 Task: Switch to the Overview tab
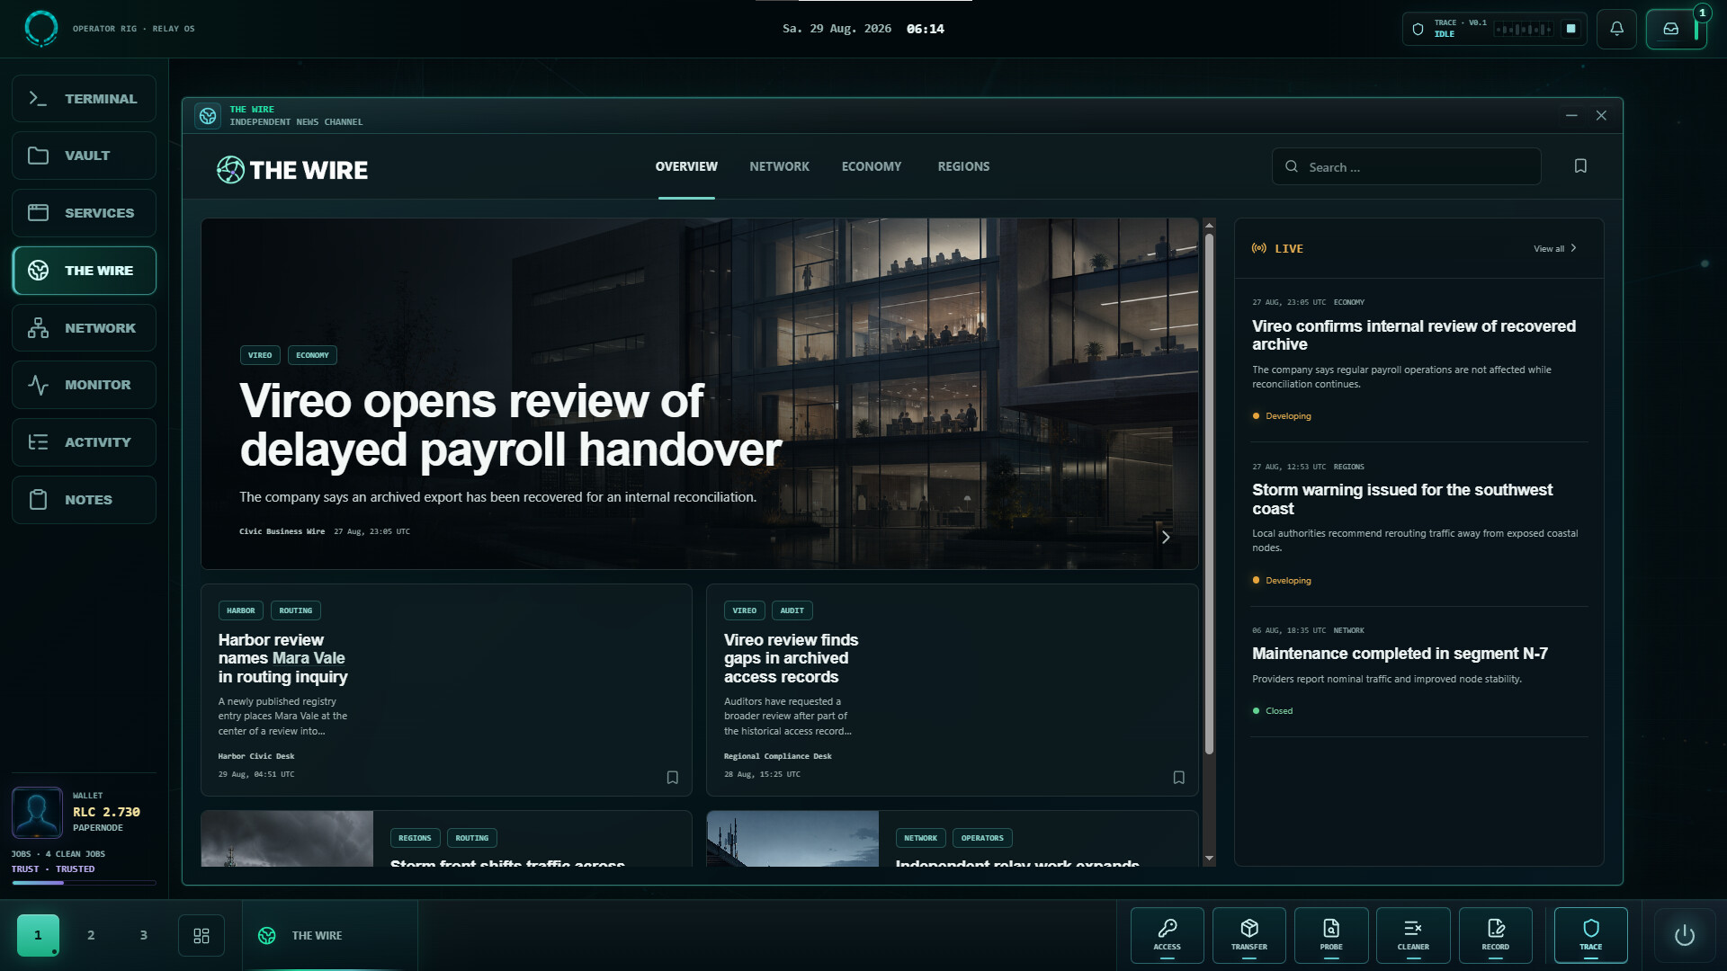pos(686,166)
